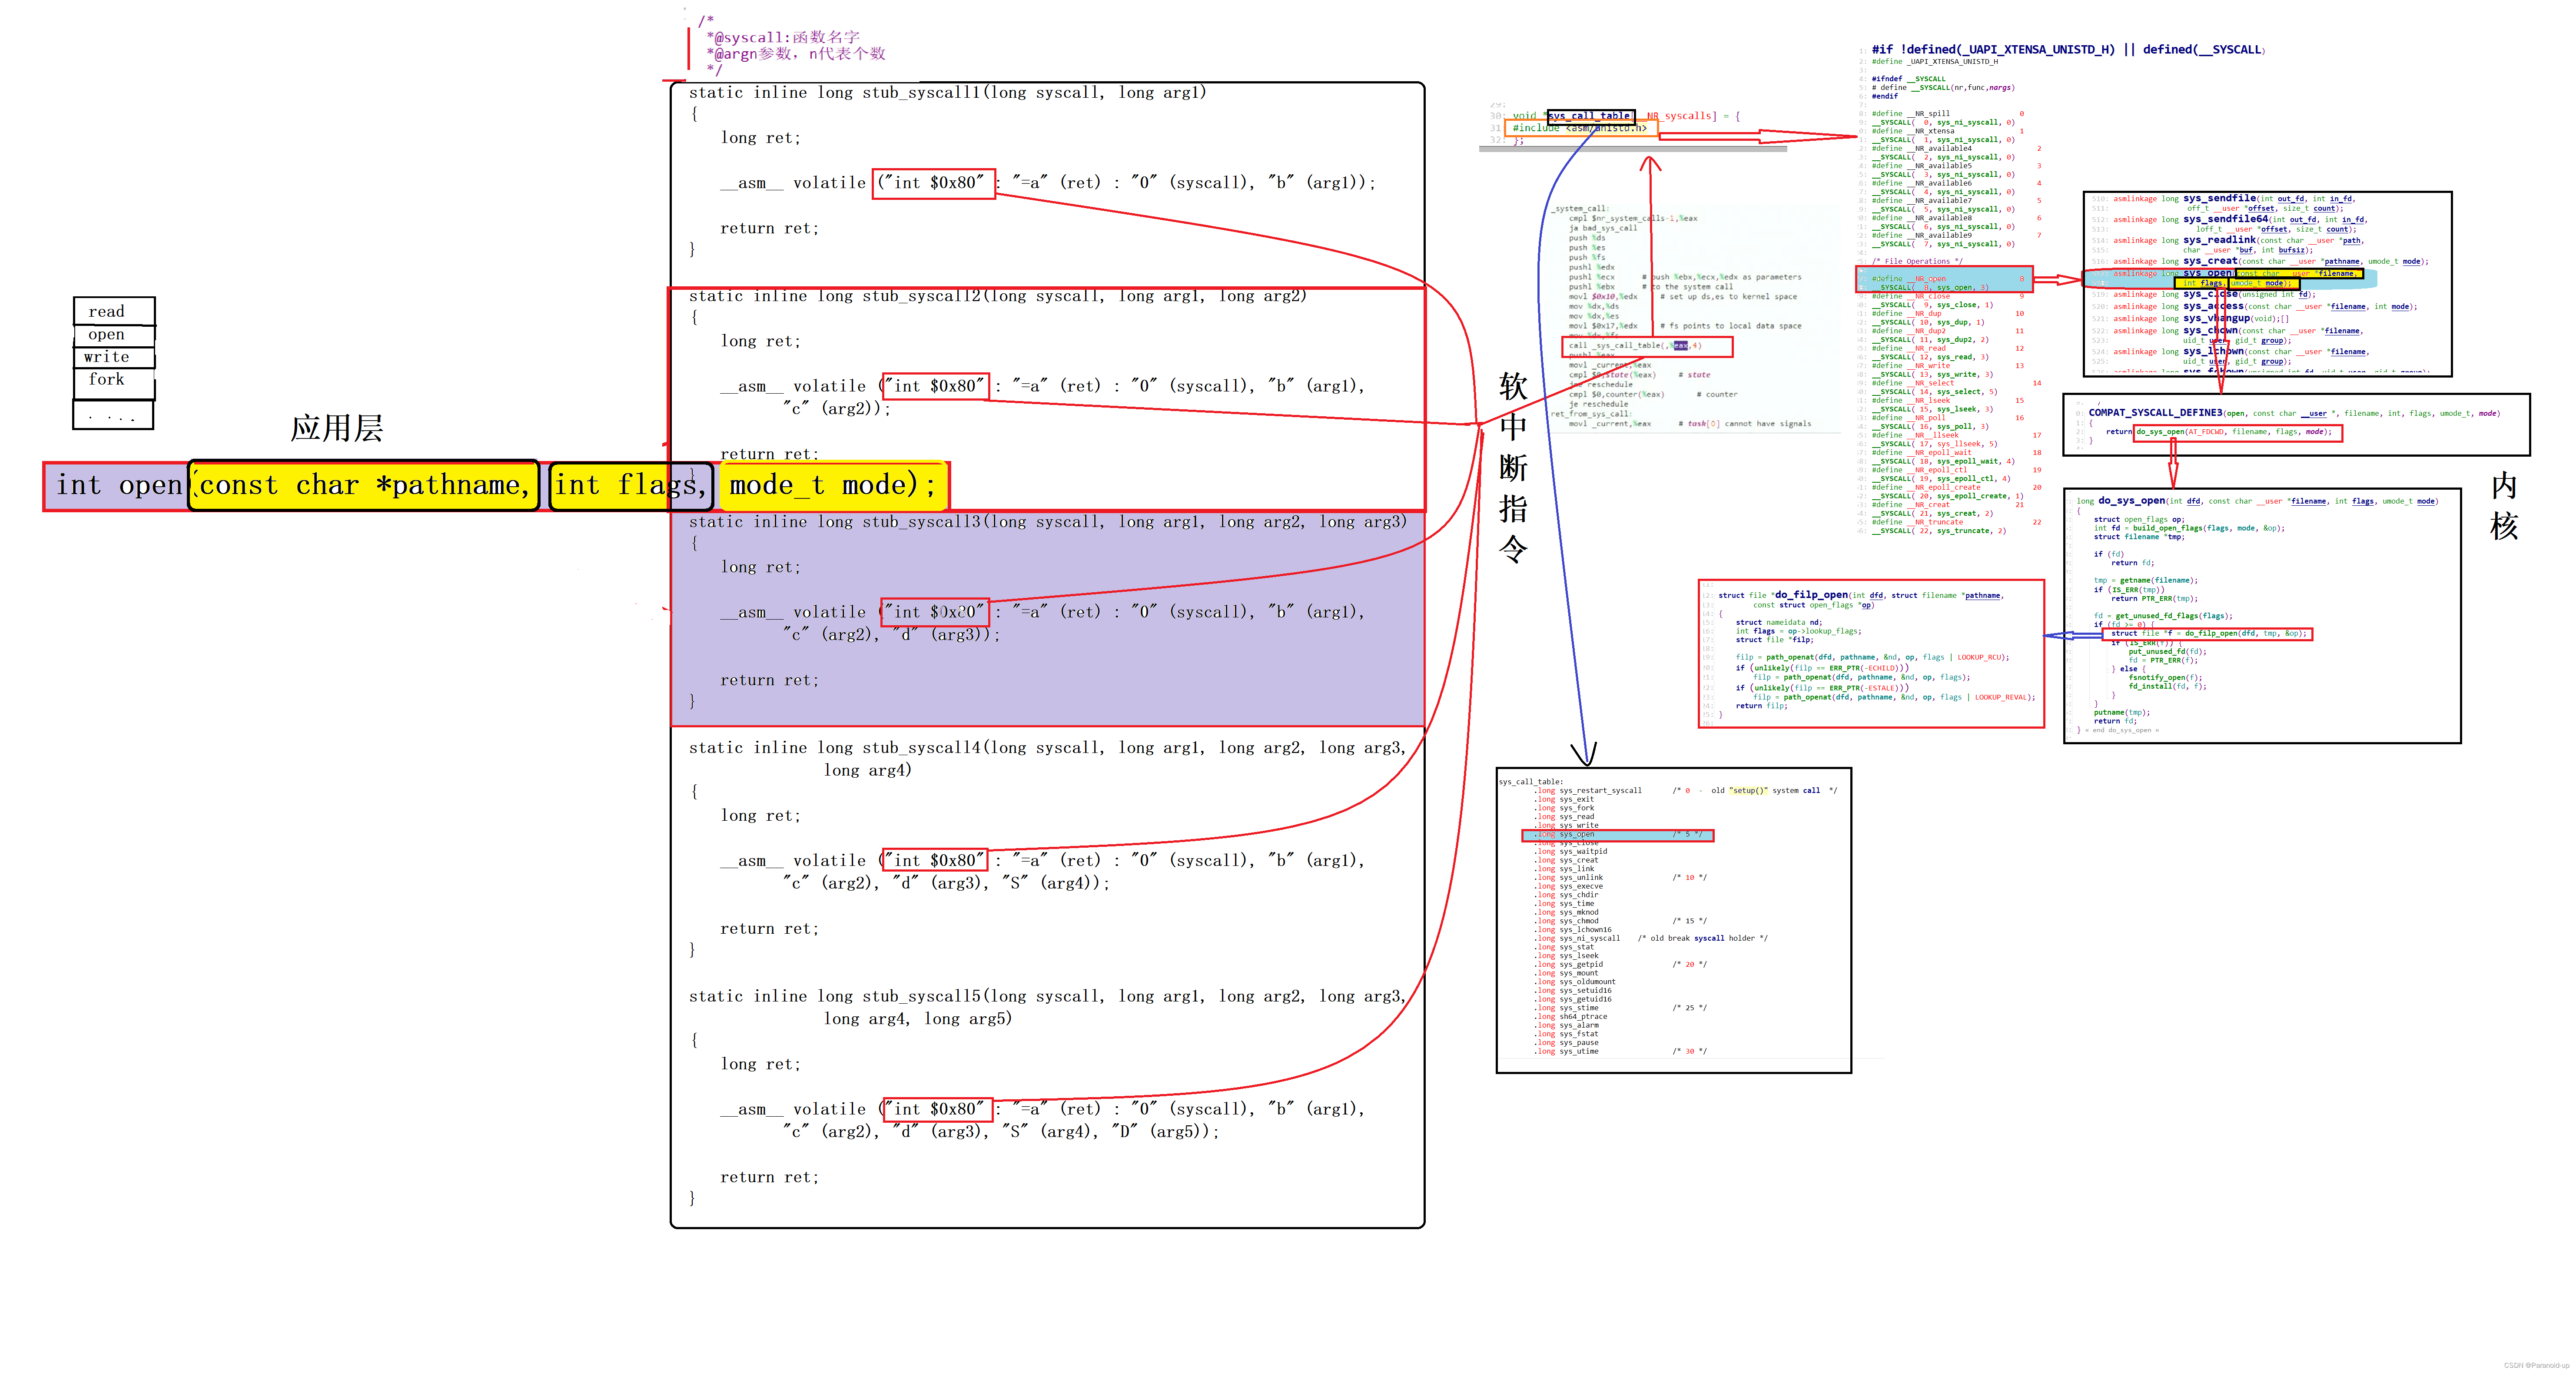Click the "int flags," yellow box
Viewport: 2576px width, 1373px height.
pyautogui.click(x=631, y=486)
